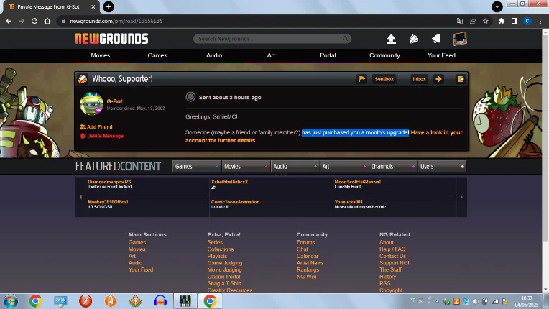Click footer Rankings link

(308, 269)
